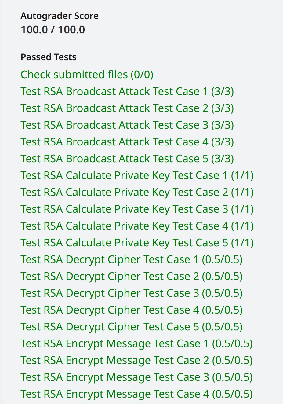Click Decrypt Cipher Test Case 4
Screen dimensions: 283x404
click(x=131, y=310)
